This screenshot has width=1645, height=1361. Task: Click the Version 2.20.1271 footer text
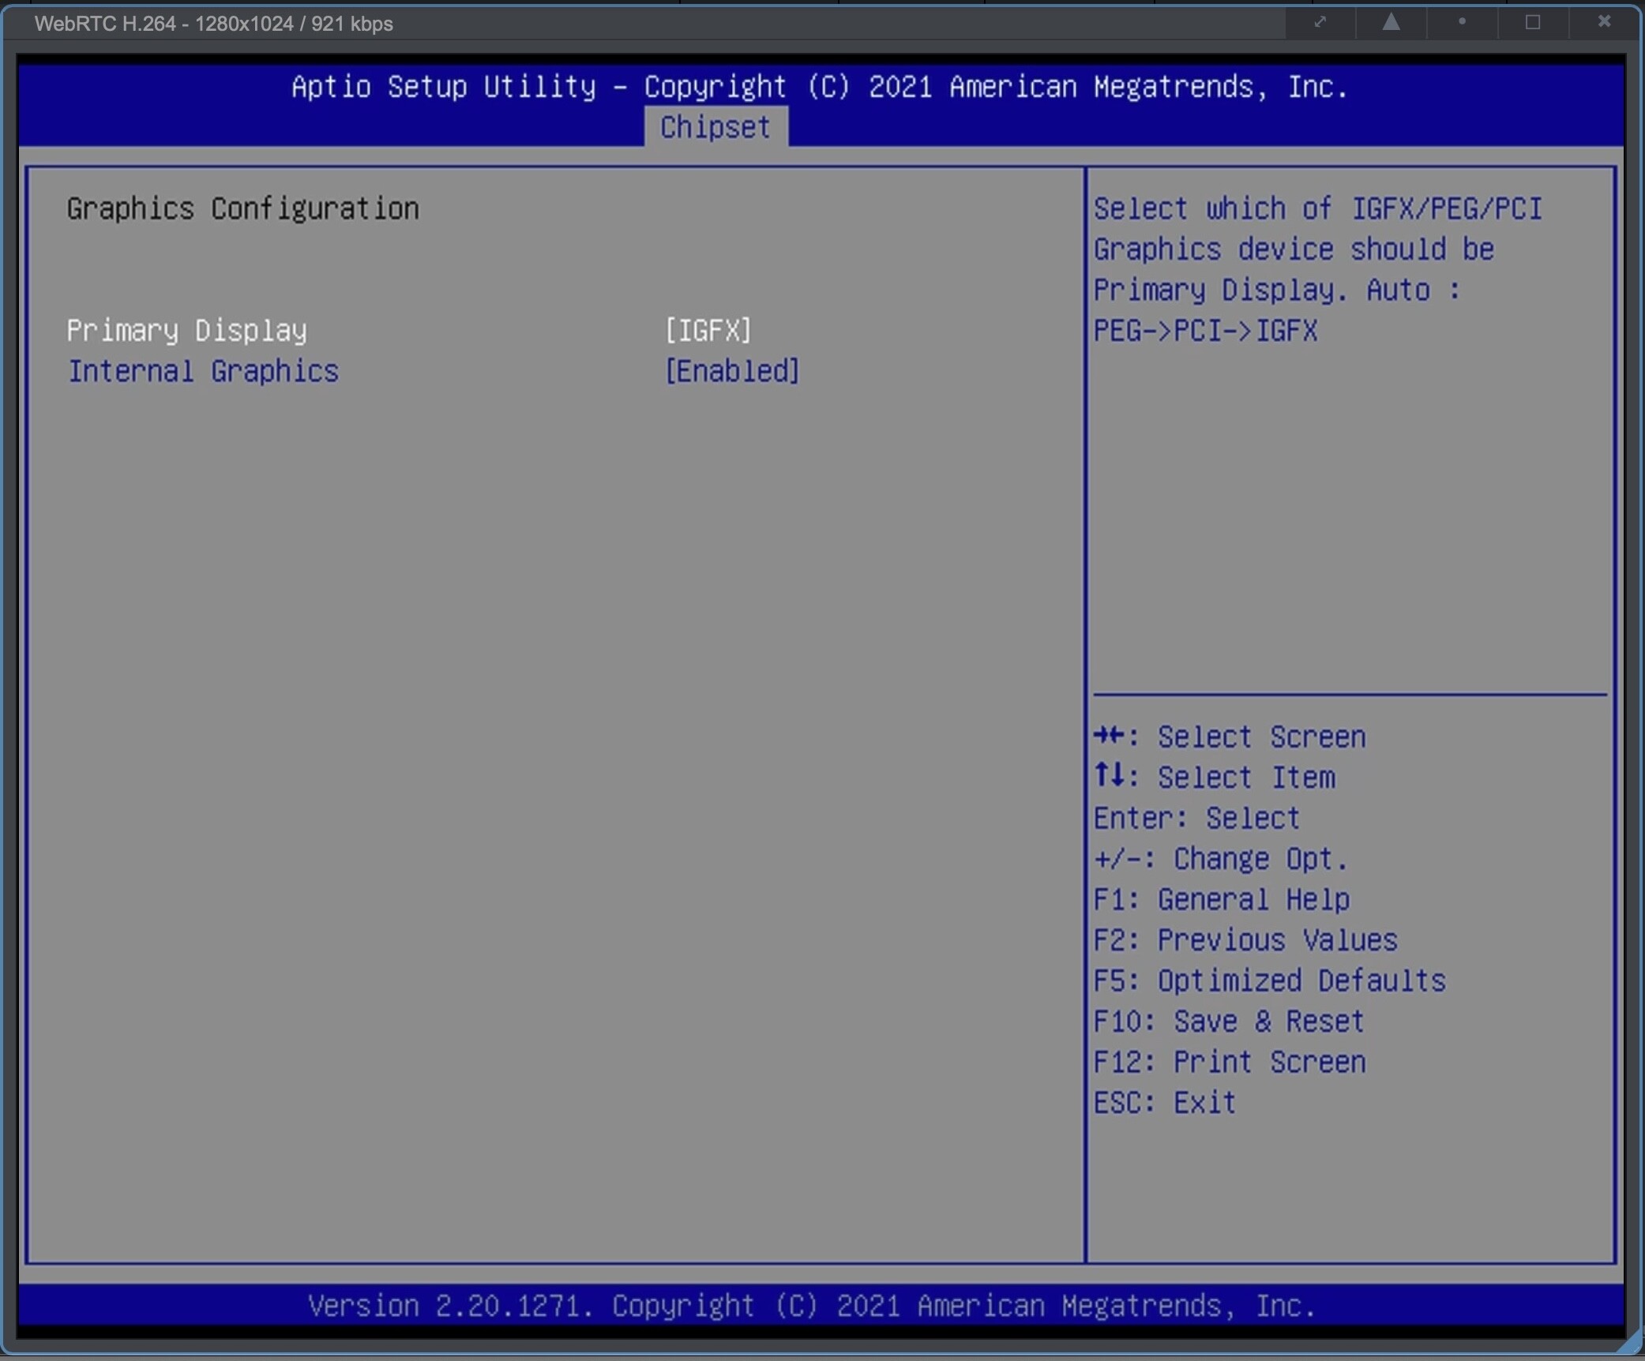(812, 1306)
